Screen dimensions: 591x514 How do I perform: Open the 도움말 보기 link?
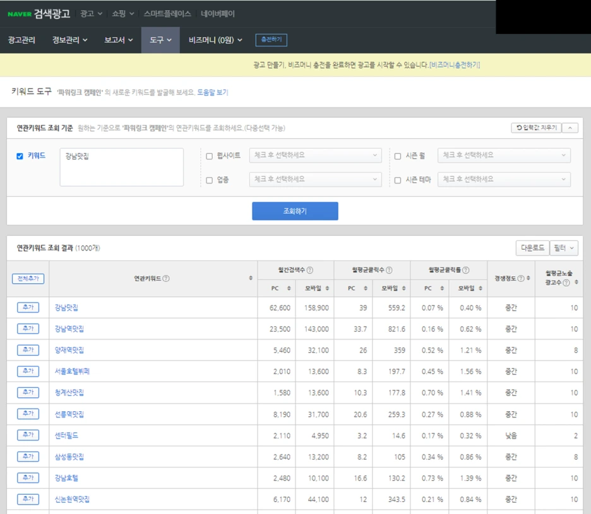(213, 92)
